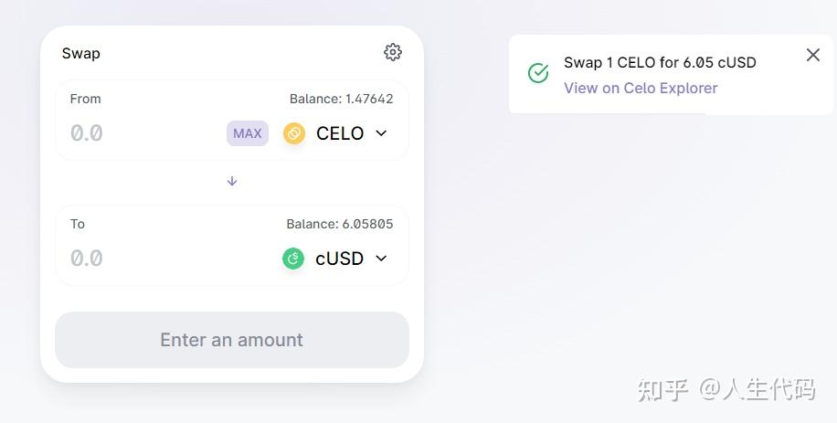Viewport: 837px width, 423px height.
Task: Click the To balance 6.05805 text
Action: 340,224
